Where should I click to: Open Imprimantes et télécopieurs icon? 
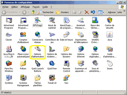[x=81, y=35]
